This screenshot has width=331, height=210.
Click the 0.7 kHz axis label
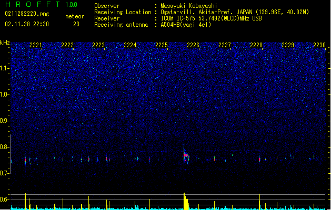point(5,173)
